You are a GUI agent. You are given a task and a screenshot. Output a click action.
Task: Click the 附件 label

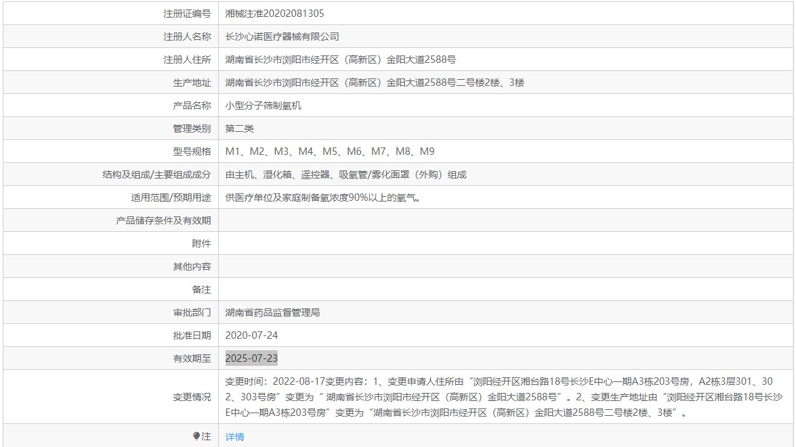point(201,243)
